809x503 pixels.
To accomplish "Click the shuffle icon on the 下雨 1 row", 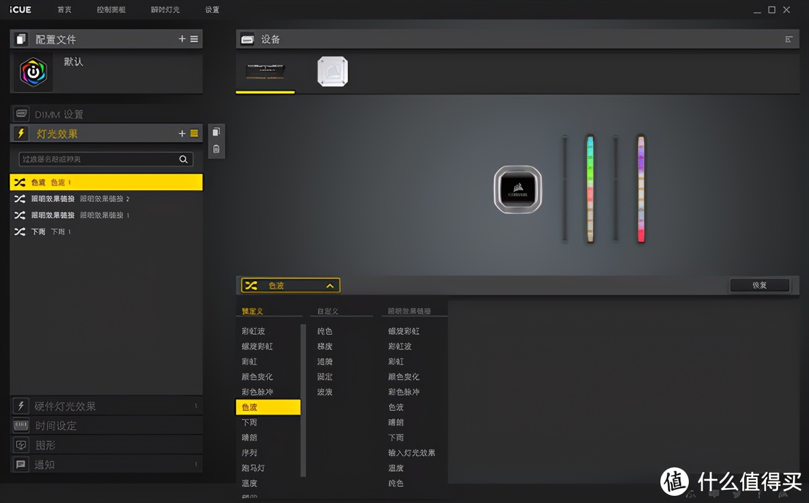I will [20, 231].
